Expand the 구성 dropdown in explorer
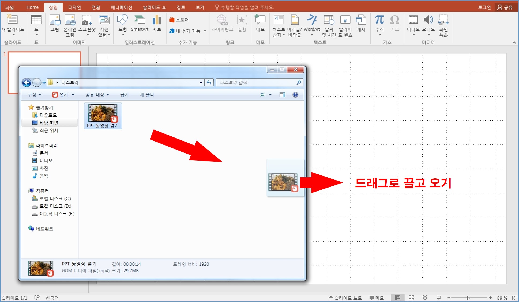 click(34, 95)
